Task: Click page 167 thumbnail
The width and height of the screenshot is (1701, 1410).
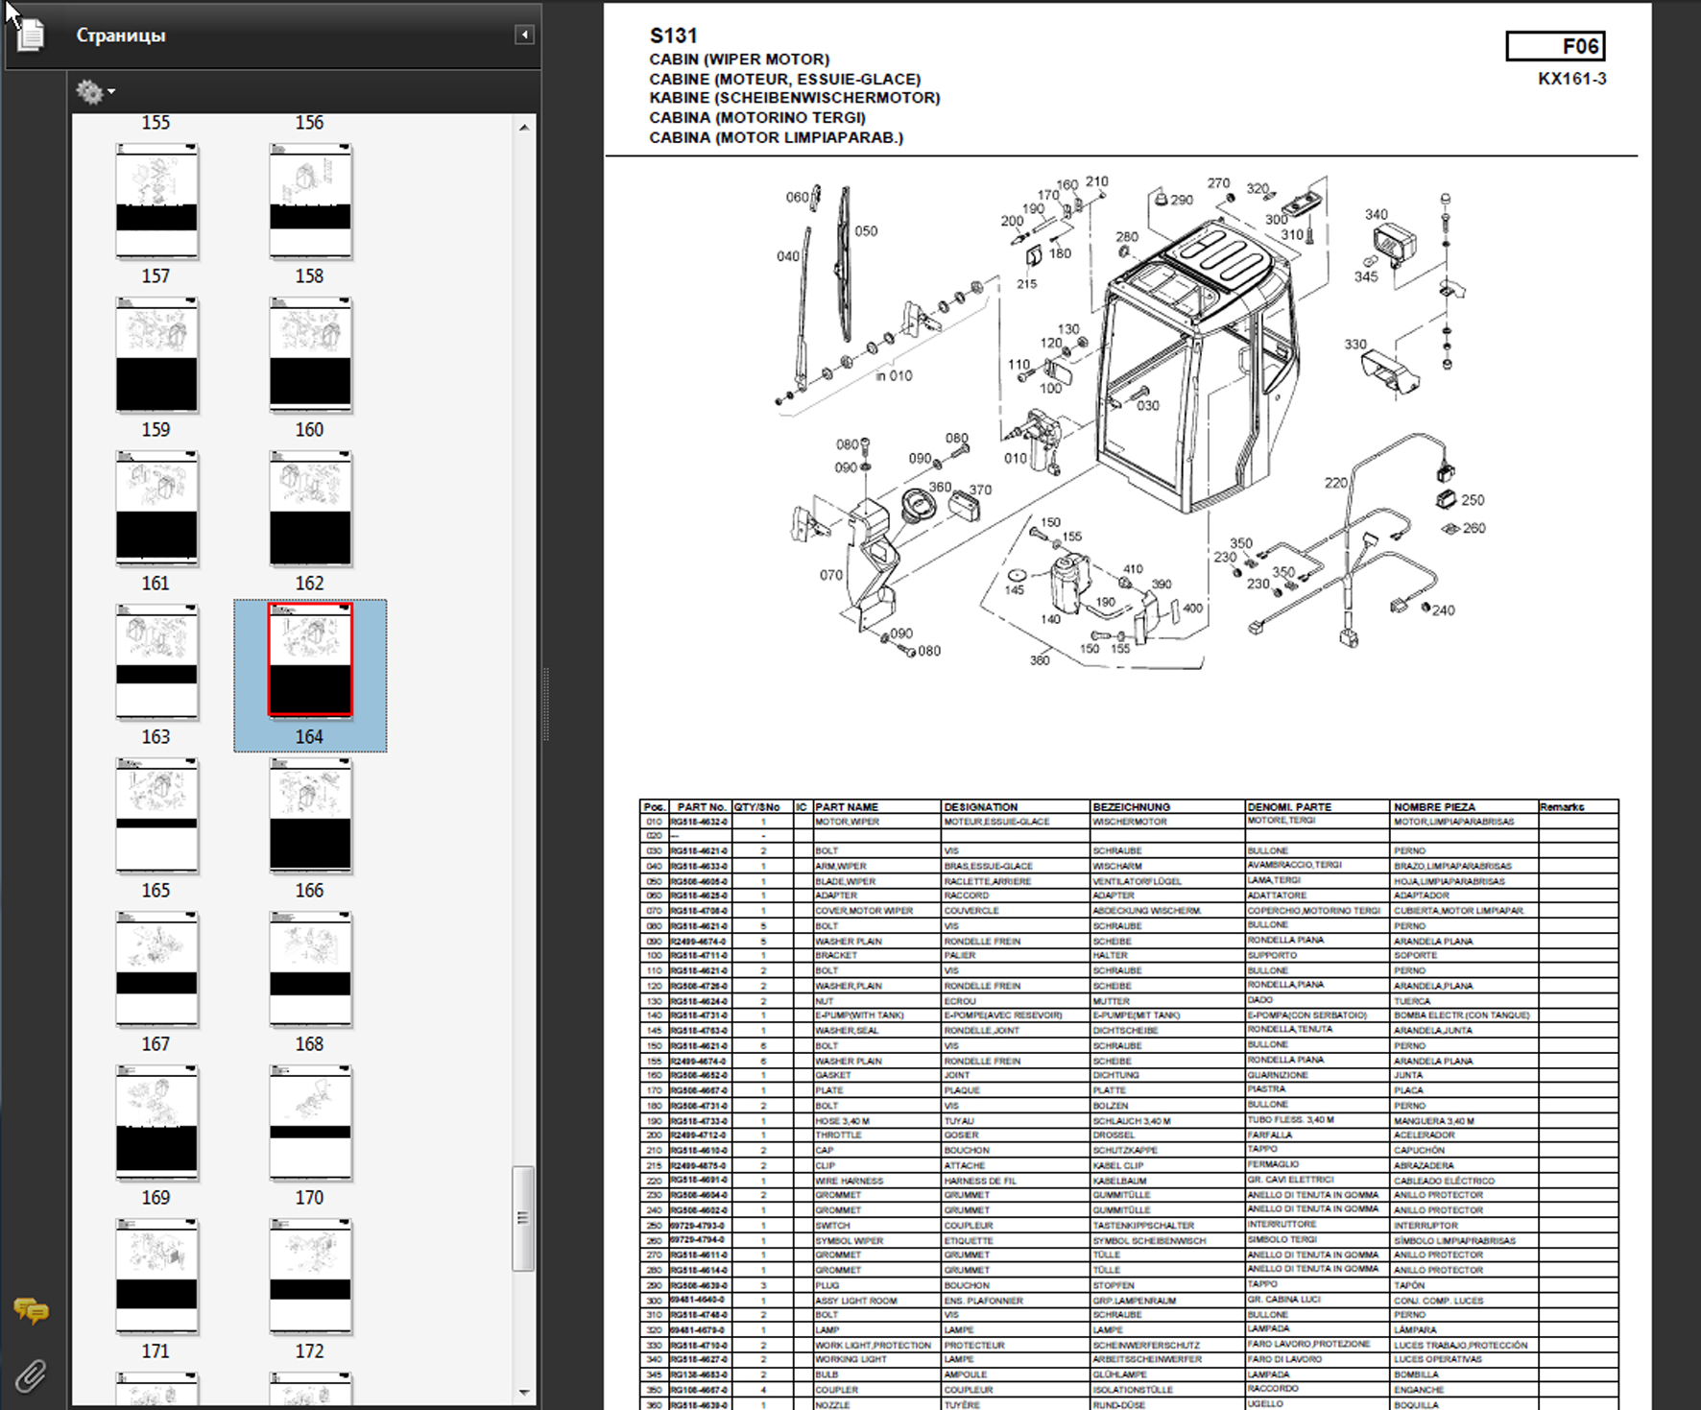Action: tap(156, 969)
